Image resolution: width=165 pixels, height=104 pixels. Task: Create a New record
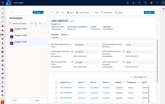[x=95, y=13]
